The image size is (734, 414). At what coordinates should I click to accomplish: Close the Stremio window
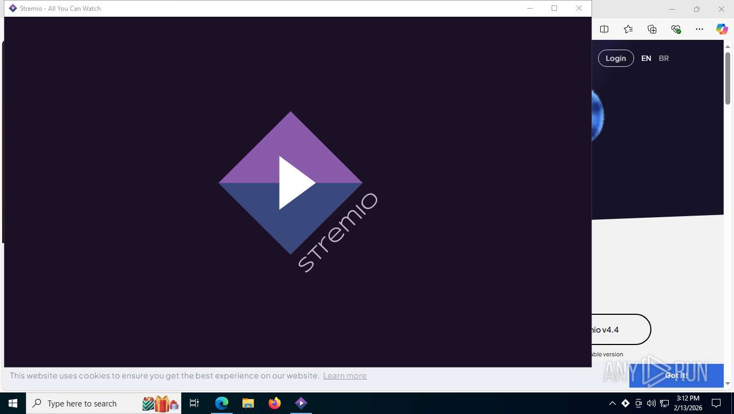(579, 9)
